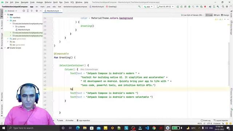Click the Sync Project with Gradle icon
This screenshot has width=233, height=131.
210,7
